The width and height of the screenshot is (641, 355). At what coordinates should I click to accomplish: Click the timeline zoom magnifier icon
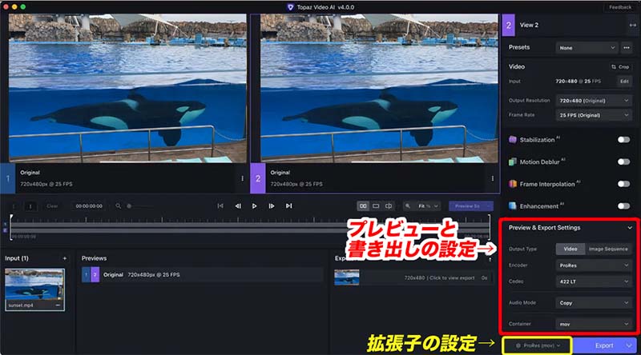(118, 206)
